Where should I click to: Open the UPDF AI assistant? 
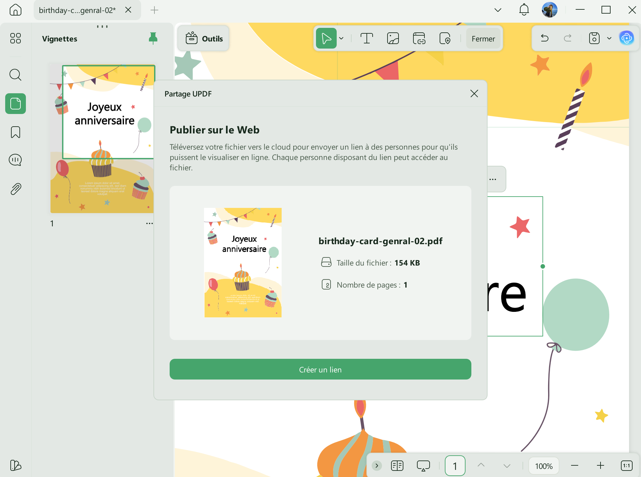(x=627, y=38)
